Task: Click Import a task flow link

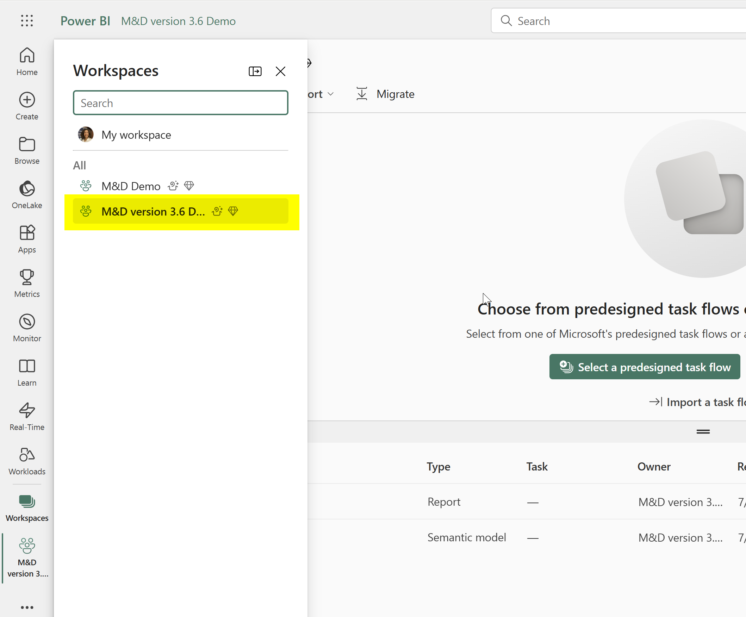Action: [x=697, y=402]
